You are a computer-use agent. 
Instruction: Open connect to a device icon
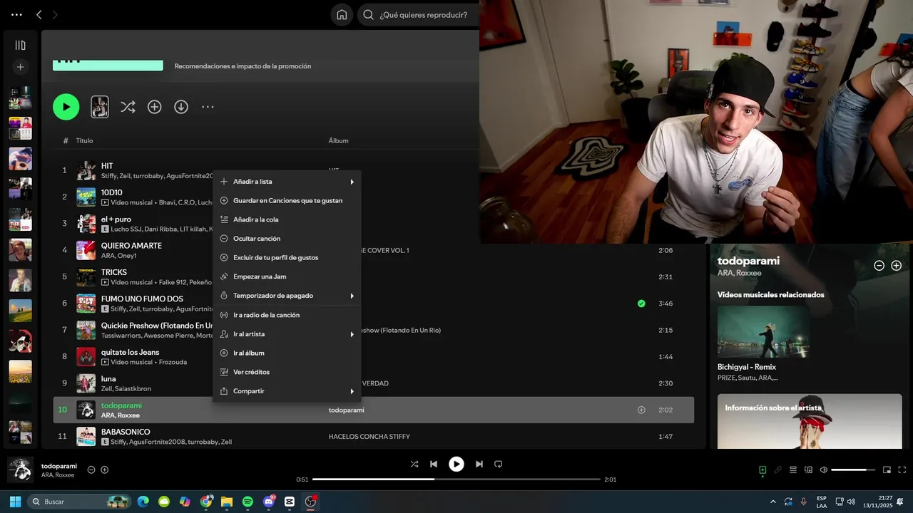pyautogui.click(x=809, y=470)
